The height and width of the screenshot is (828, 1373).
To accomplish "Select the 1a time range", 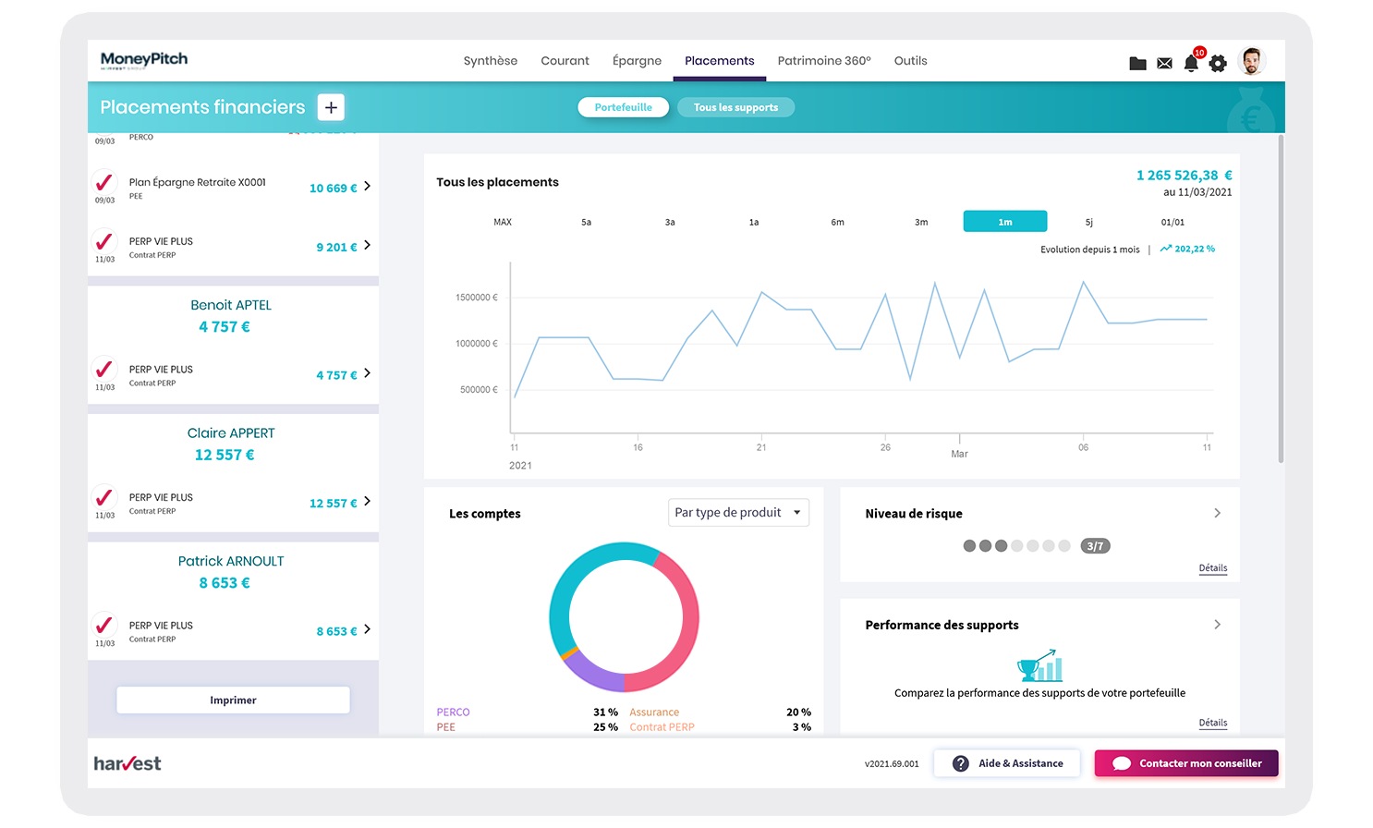I will (754, 222).
